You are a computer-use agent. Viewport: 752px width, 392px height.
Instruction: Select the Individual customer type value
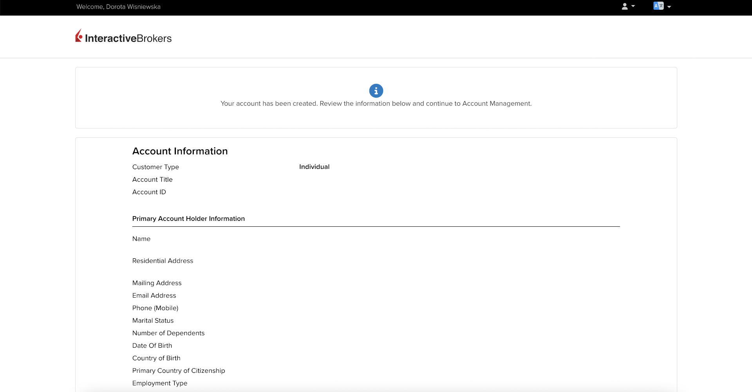click(x=314, y=167)
